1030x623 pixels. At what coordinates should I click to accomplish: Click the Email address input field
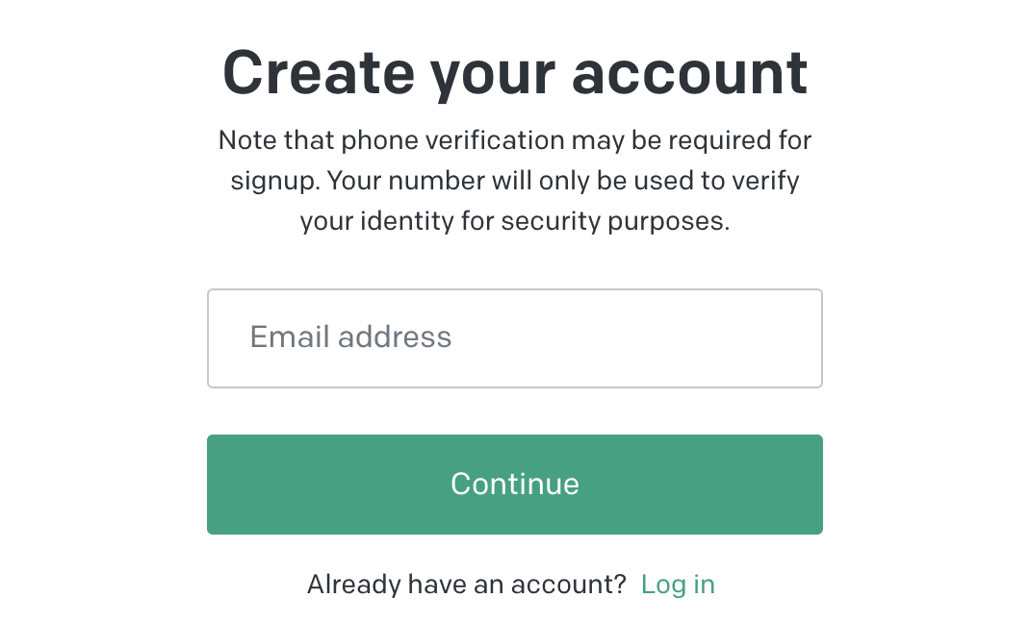[x=514, y=338]
